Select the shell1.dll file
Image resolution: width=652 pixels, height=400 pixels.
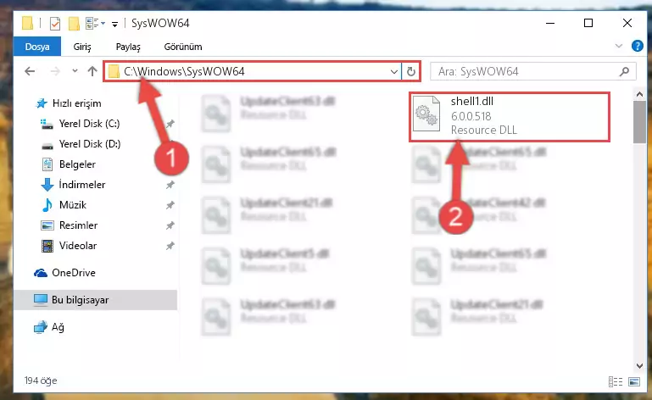510,117
